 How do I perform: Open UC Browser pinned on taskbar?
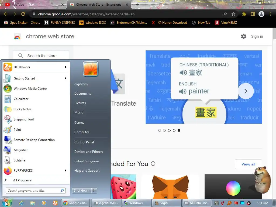click(55, 203)
